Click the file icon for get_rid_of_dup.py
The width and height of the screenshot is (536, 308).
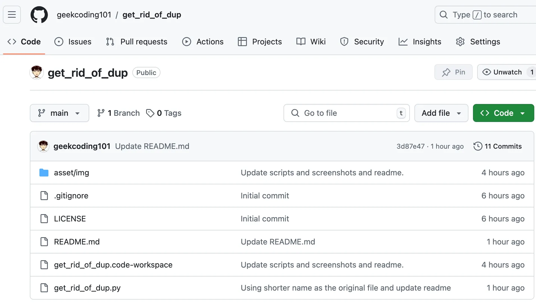pyautogui.click(x=44, y=288)
